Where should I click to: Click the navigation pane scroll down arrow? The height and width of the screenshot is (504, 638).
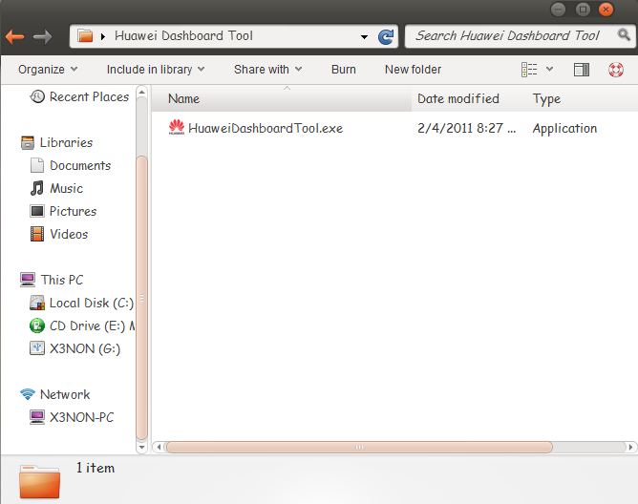(141, 447)
